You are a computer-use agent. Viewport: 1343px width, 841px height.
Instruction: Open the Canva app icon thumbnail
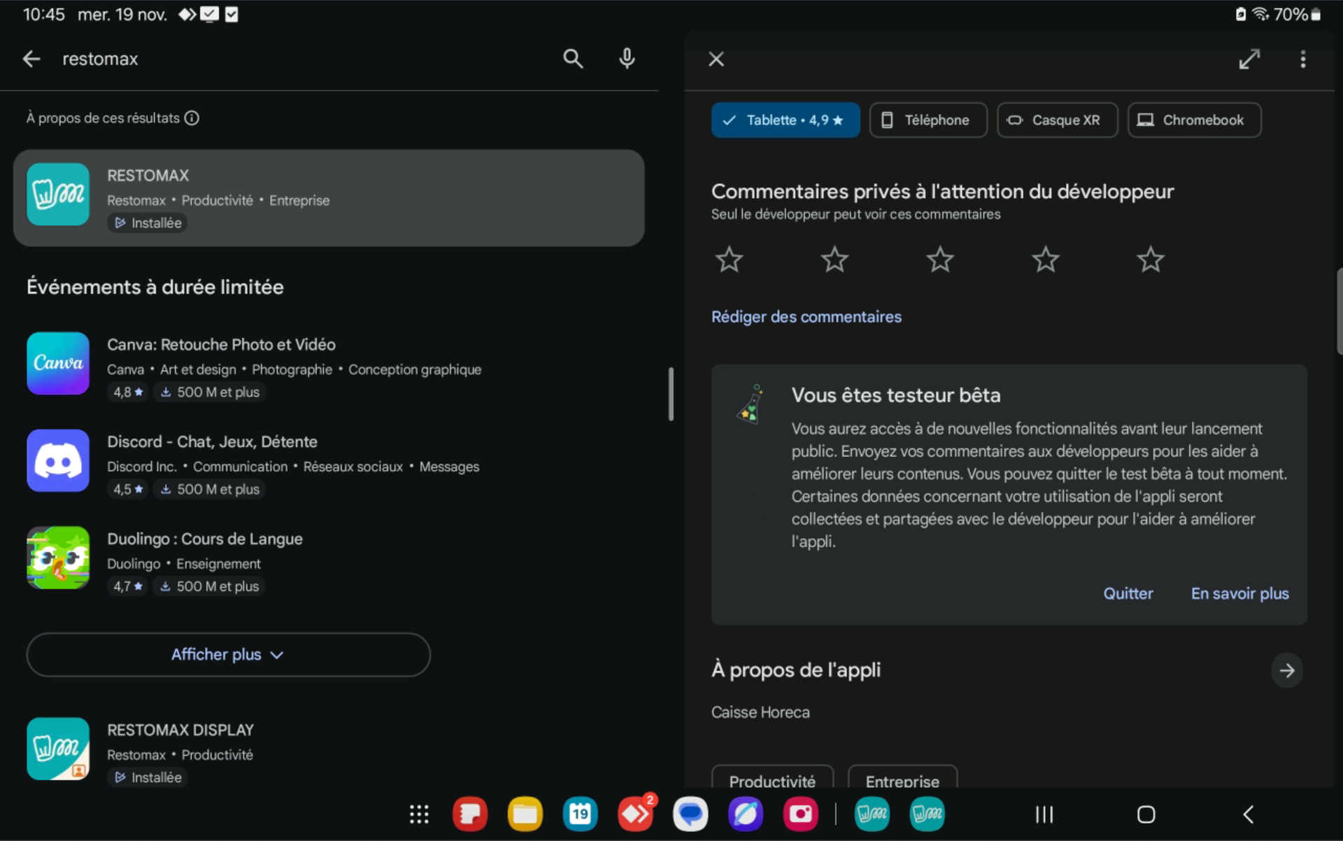58,363
